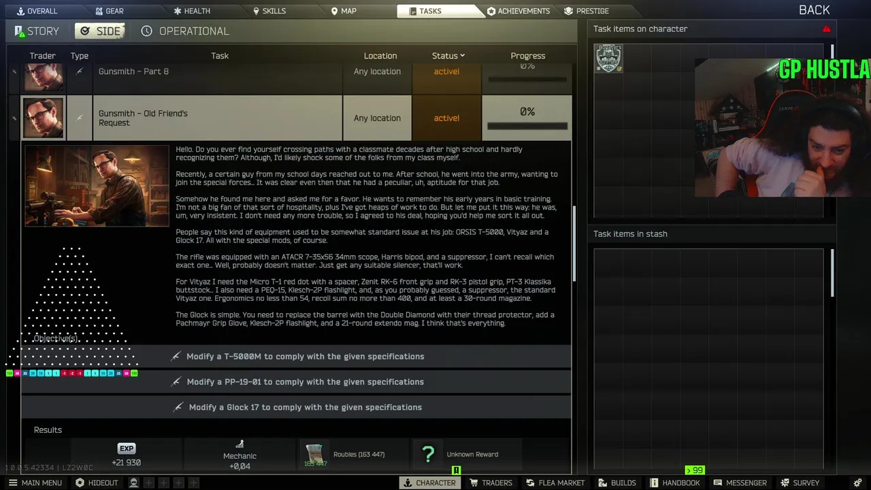Click 'Any location' in Gunsmith Part 8 row
Image resolution: width=871 pixels, height=490 pixels.
pyautogui.click(x=377, y=71)
